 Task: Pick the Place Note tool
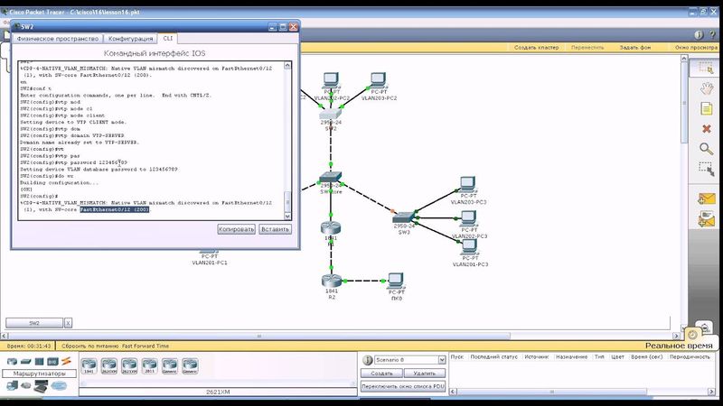pyautogui.click(x=707, y=108)
